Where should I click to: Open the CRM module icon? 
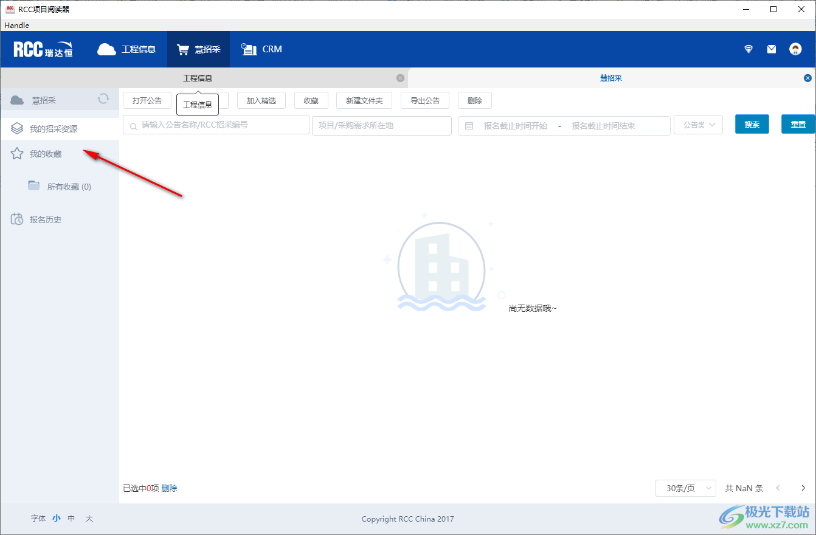pyautogui.click(x=247, y=49)
